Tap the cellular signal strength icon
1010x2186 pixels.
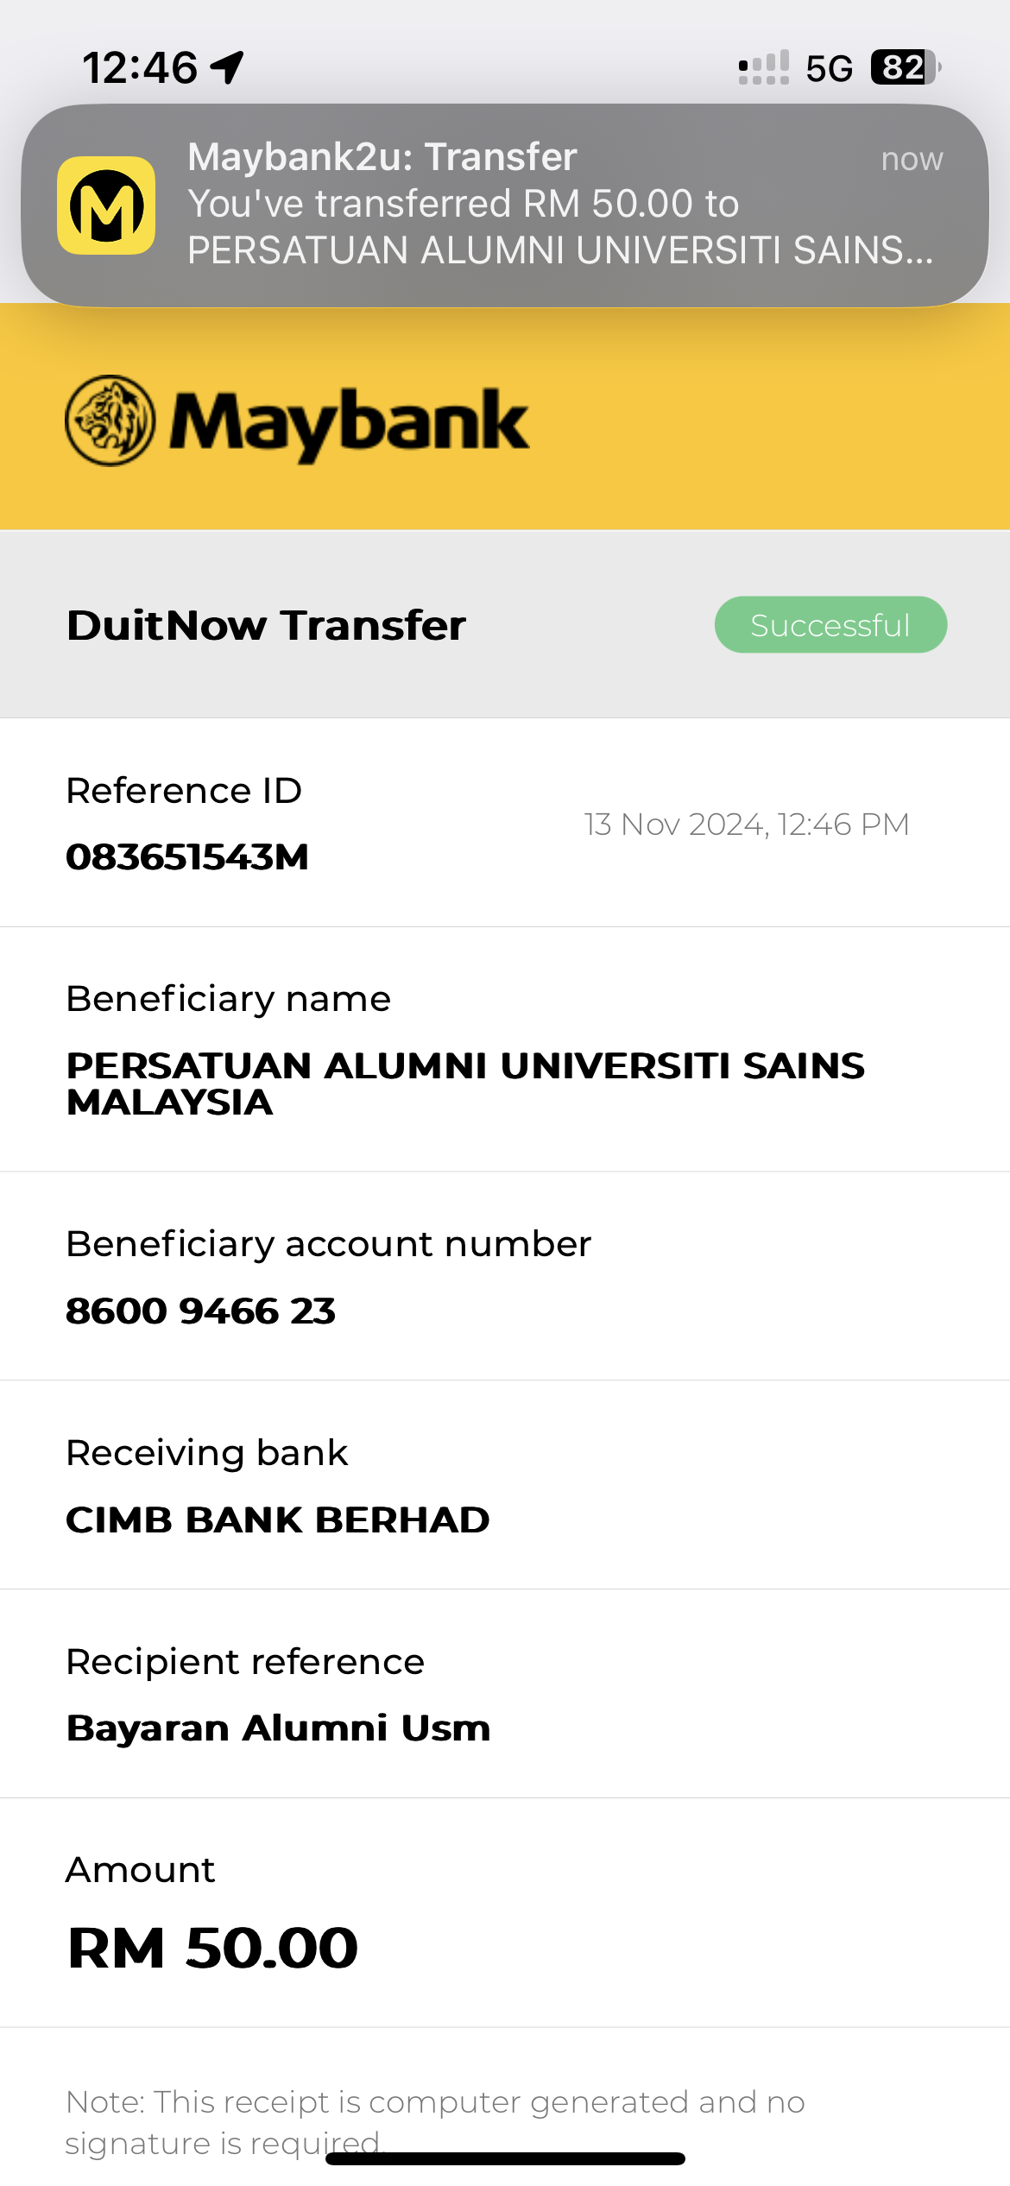763,67
